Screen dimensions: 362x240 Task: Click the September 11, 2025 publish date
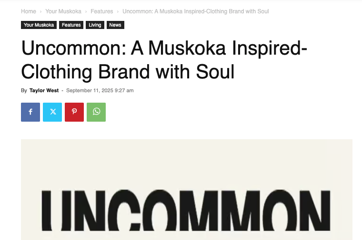click(100, 90)
